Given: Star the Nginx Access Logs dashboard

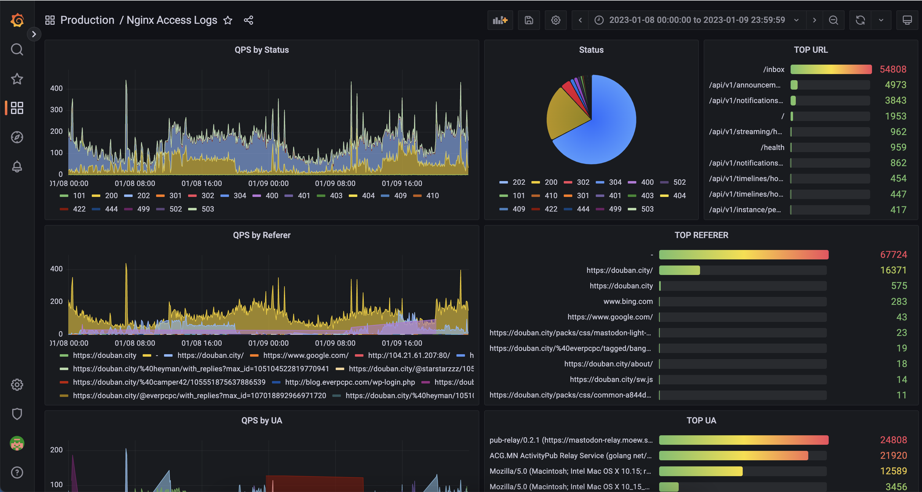Looking at the screenshot, I should [x=228, y=20].
